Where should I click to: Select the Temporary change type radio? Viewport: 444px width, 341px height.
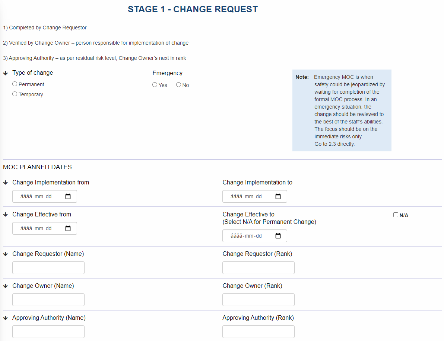(x=15, y=94)
